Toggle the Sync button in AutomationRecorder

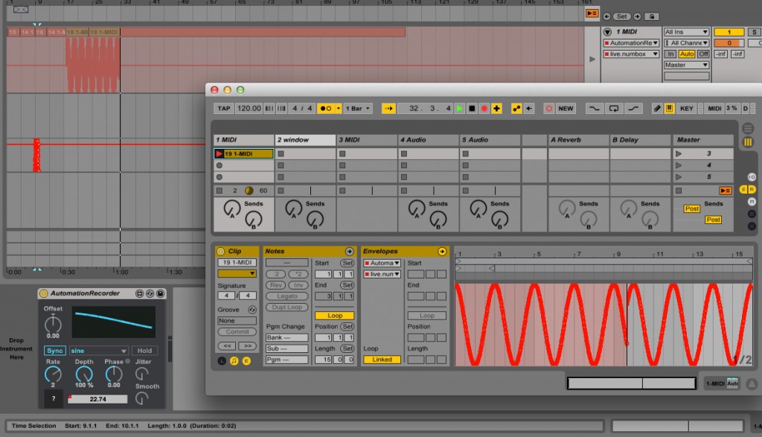(x=54, y=351)
